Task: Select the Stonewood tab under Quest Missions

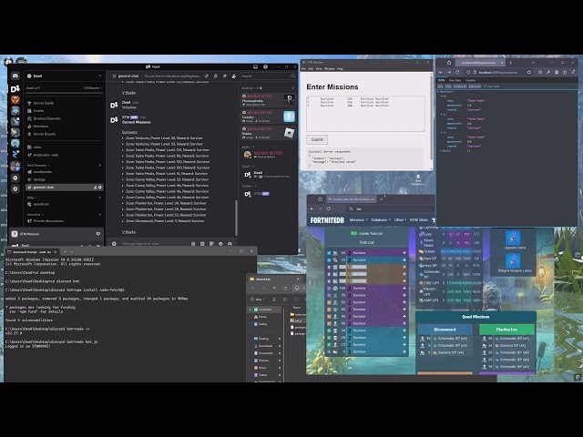Action: pyautogui.click(x=445, y=330)
